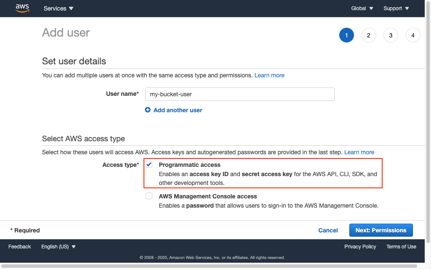The width and height of the screenshot is (431, 269).
Task: Click the Cancel link
Action: 328,230
